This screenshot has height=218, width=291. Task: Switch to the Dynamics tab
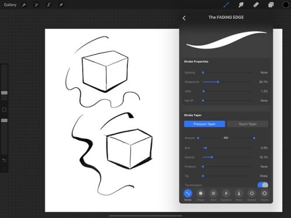point(226,195)
